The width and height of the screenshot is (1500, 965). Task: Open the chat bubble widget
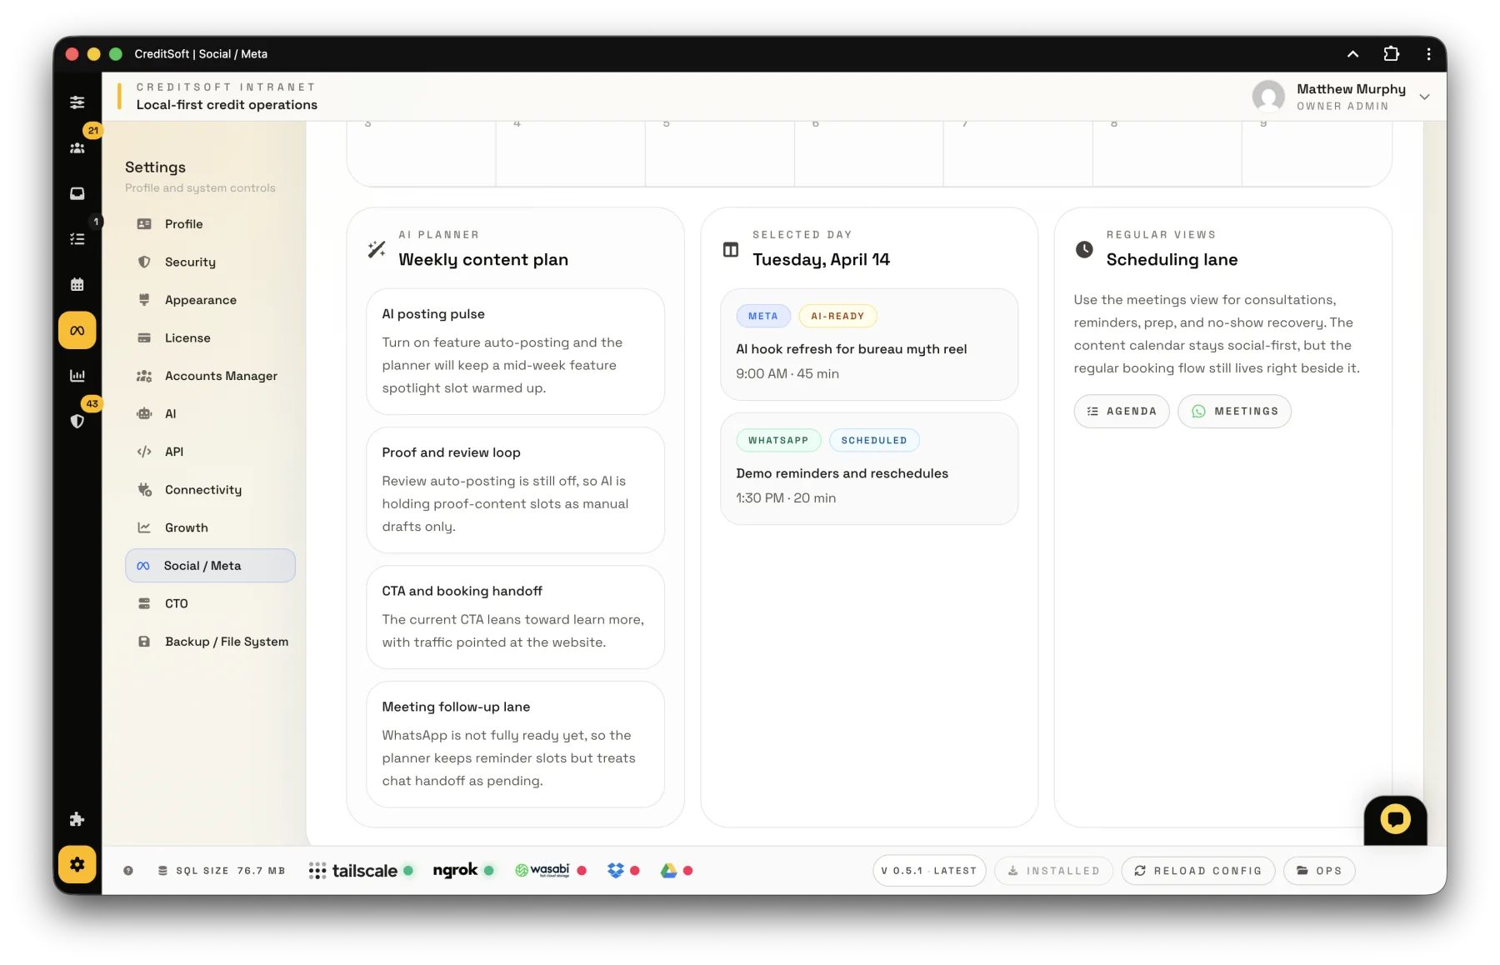1394,819
